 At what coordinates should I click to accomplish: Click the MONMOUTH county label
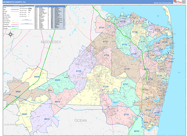pyautogui.click(x=126, y=78)
